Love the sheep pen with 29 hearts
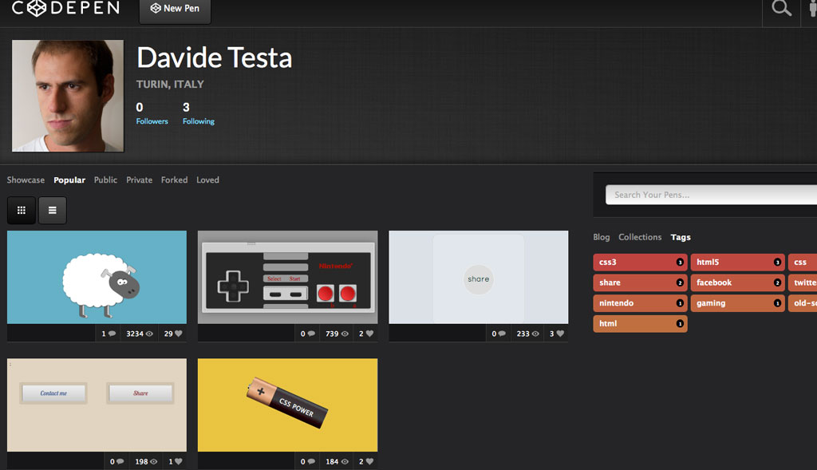Viewport: 817px width, 470px height. [179, 334]
